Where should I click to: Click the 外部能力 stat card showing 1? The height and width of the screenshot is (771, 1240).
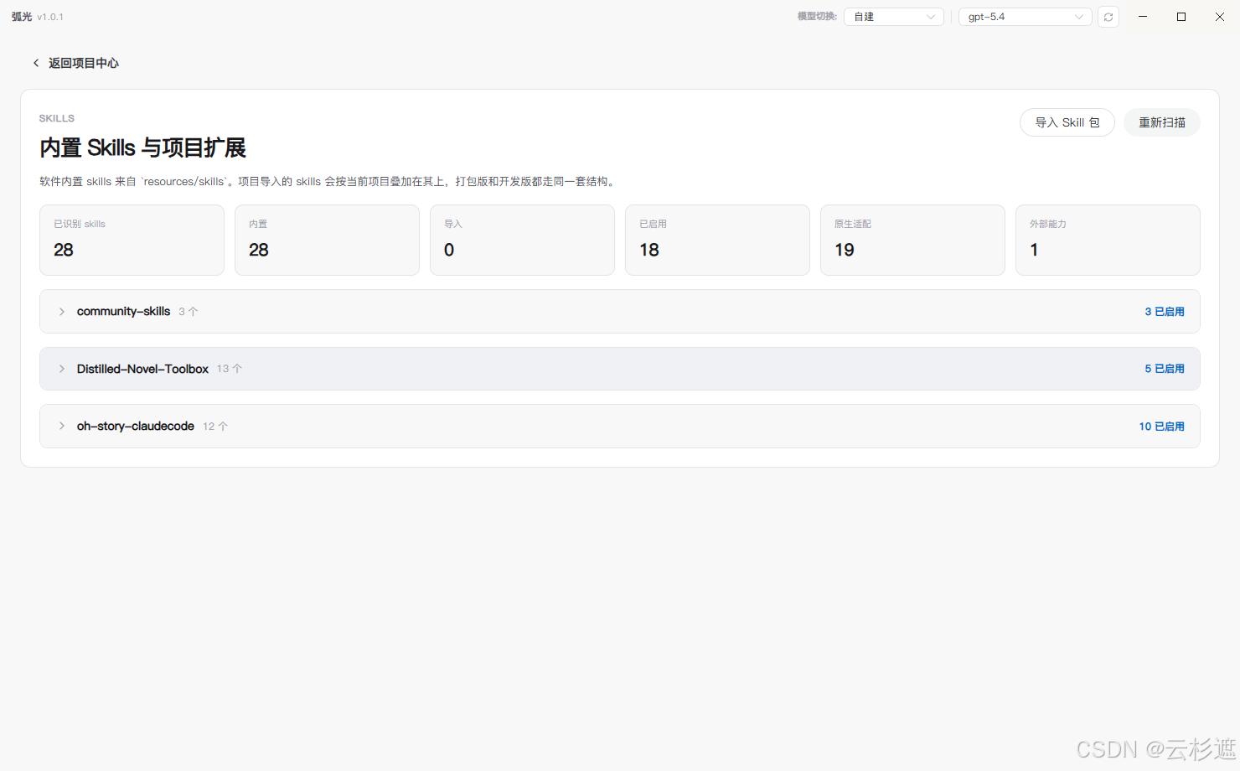coord(1108,240)
